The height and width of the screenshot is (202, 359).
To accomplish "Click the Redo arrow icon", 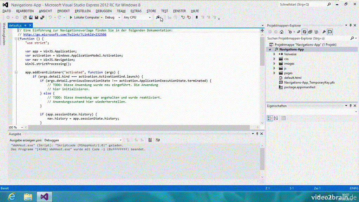I will (x=59, y=18).
